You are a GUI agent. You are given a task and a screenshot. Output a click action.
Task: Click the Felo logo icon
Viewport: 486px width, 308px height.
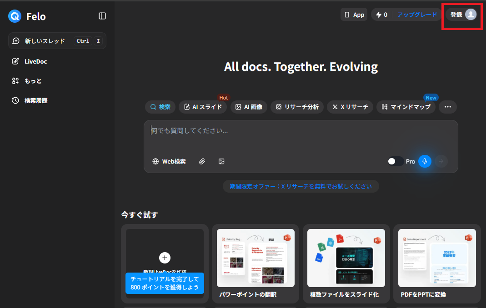[15, 16]
